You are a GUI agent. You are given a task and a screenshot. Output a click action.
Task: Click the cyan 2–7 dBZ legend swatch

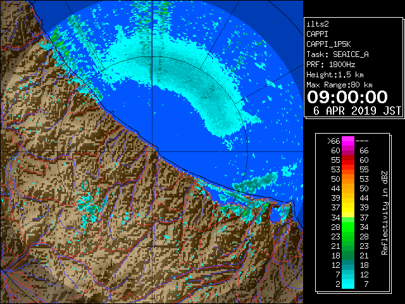pyautogui.click(x=348, y=284)
